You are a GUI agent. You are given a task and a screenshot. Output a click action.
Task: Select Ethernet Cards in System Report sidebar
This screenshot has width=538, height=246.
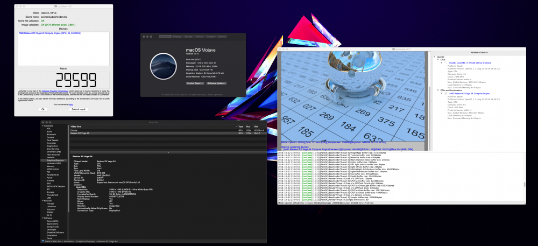[53, 152]
